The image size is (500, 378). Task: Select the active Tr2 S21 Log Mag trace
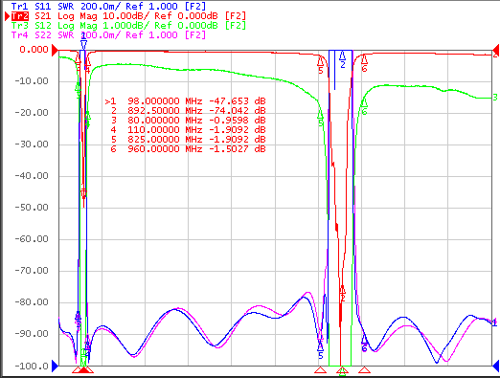tap(128, 16)
